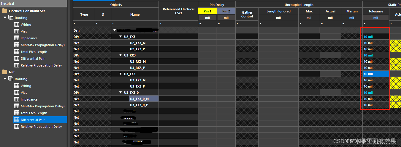Open the Wiring worksheet under Electrical Constraint Set
The width and height of the screenshot is (401, 147).
click(x=26, y=25)
